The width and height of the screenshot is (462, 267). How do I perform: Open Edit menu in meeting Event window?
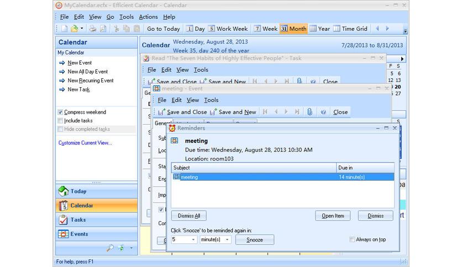coord(176,100)
